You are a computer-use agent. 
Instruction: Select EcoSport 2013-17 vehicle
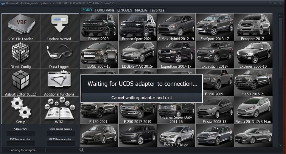215,27
